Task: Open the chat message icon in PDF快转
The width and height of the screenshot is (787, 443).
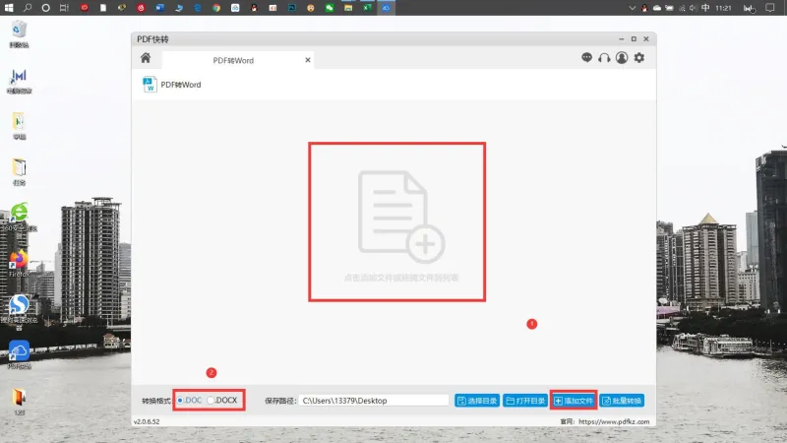Action: (x=586, y=58)
